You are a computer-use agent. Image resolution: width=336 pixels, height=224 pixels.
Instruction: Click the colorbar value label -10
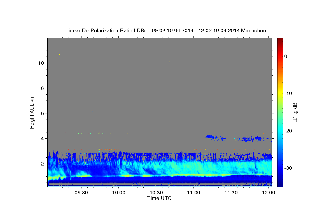click(288, 94)
